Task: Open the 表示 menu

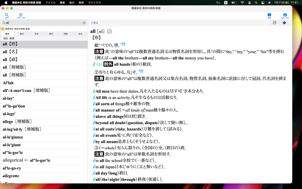Action: point(72,3)
